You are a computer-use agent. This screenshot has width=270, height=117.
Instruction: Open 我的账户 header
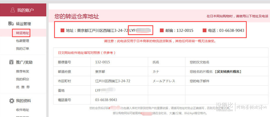tap(23, 10)
